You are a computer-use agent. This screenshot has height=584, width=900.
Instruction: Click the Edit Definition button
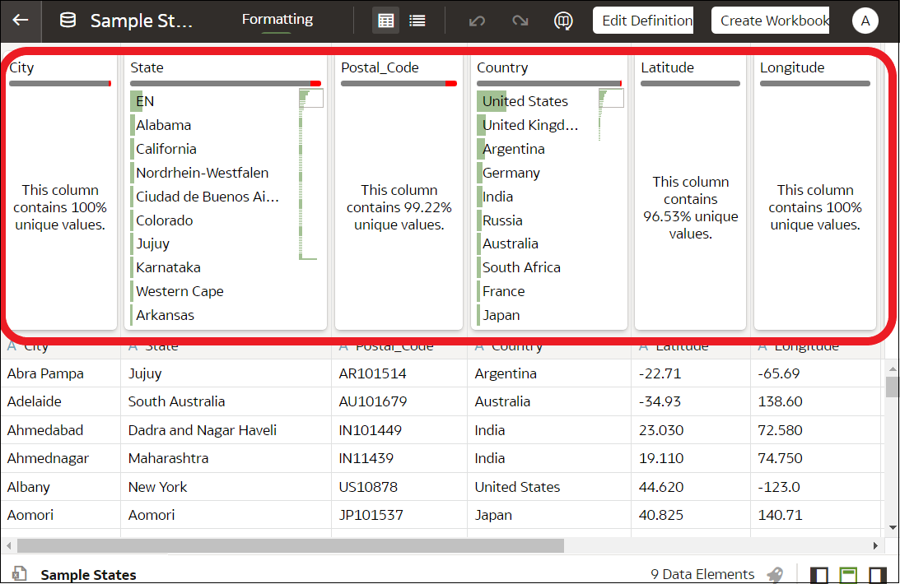tap(643, 20)
